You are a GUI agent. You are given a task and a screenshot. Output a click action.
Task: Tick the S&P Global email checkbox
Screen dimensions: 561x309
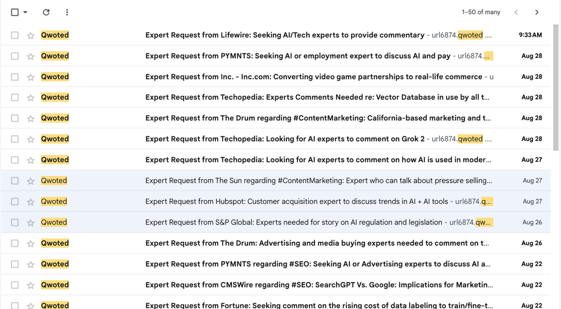tap(15, 222)
